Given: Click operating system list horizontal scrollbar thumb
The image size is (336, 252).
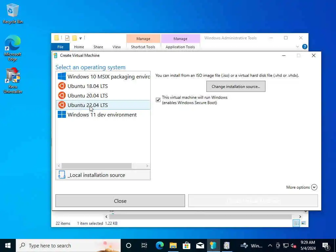Looking at the screenshot, I should 97,166.
